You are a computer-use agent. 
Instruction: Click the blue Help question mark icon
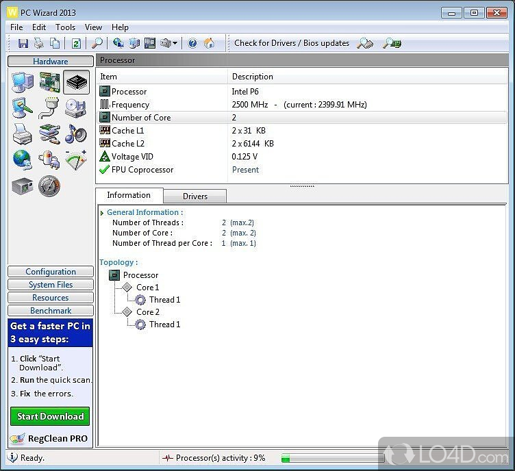pyautogui.click(x=192, y=43)
